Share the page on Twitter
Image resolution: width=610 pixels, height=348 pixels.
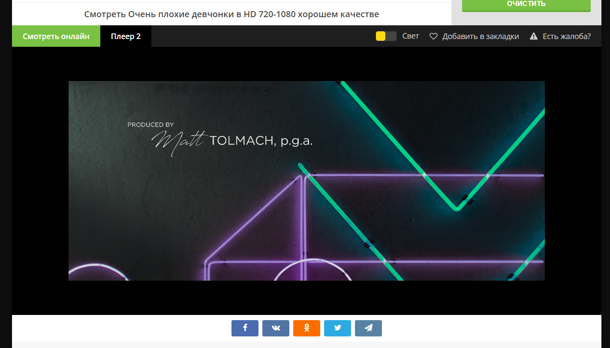click(x=337, y=328)
